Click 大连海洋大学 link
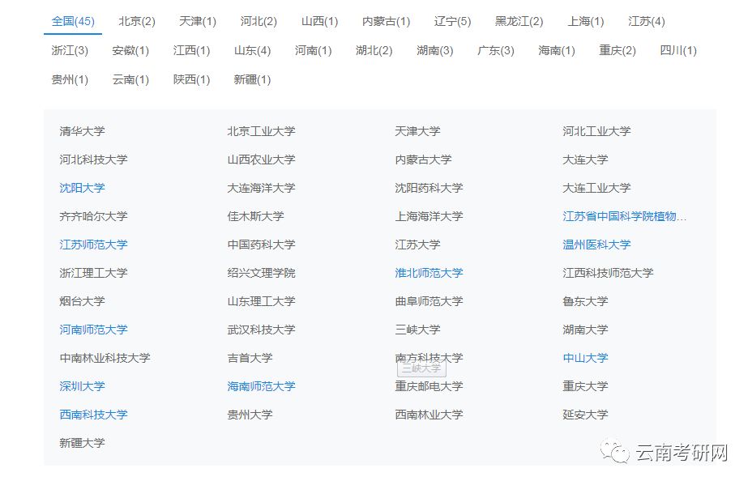The height and width of the screenshot is (485, 752). coord(261,188)
